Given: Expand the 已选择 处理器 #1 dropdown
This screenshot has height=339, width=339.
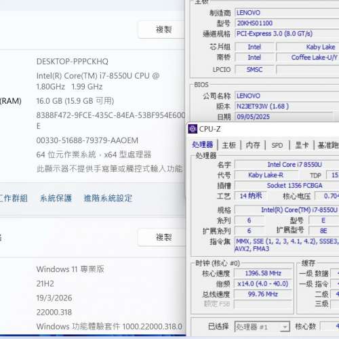Looking at the screenshot, I should coord(262,327).
